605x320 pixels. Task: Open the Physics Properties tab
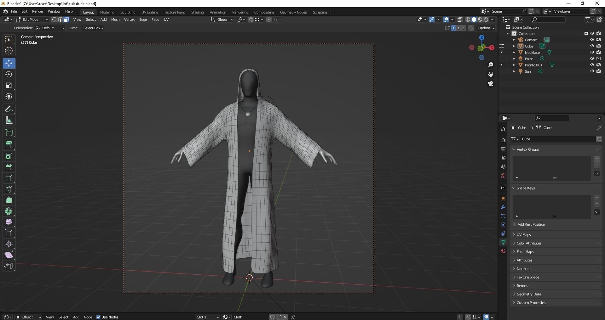tap(503, 224)
